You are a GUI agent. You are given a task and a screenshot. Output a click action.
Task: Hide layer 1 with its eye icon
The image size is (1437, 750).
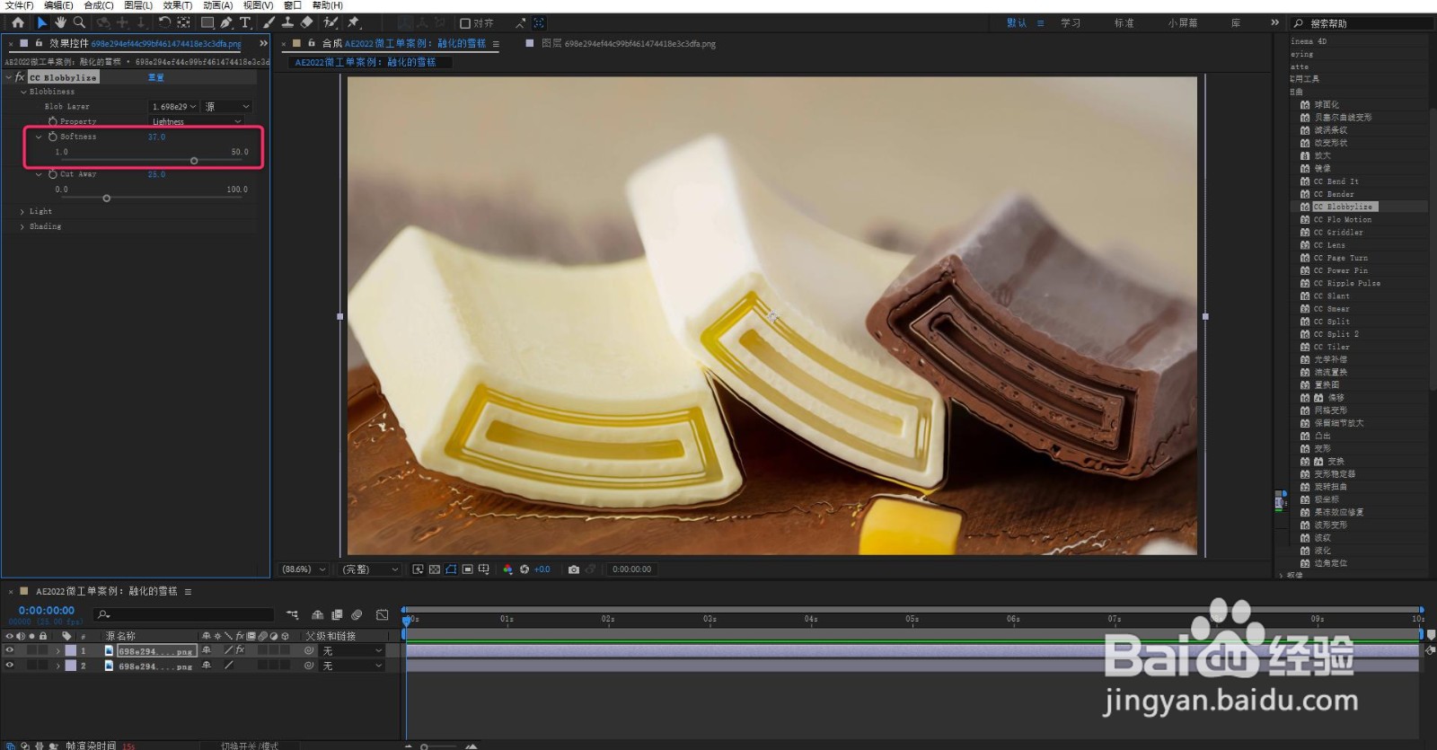tap(10, 650)
